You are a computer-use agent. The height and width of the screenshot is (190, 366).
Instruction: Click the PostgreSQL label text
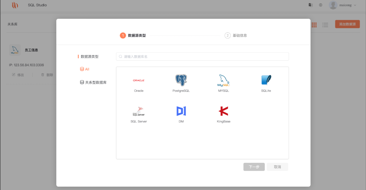[x=181, y=91]
